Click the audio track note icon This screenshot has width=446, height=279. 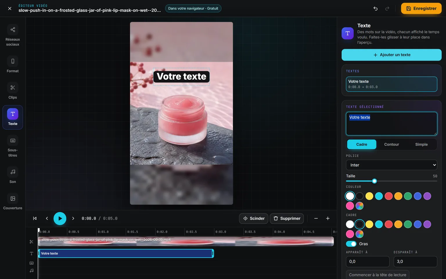tap(32, 271)
